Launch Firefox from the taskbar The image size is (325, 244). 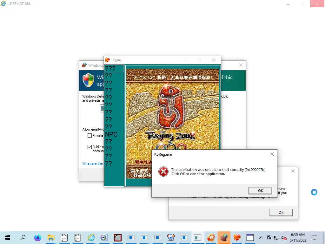(38, 238)
